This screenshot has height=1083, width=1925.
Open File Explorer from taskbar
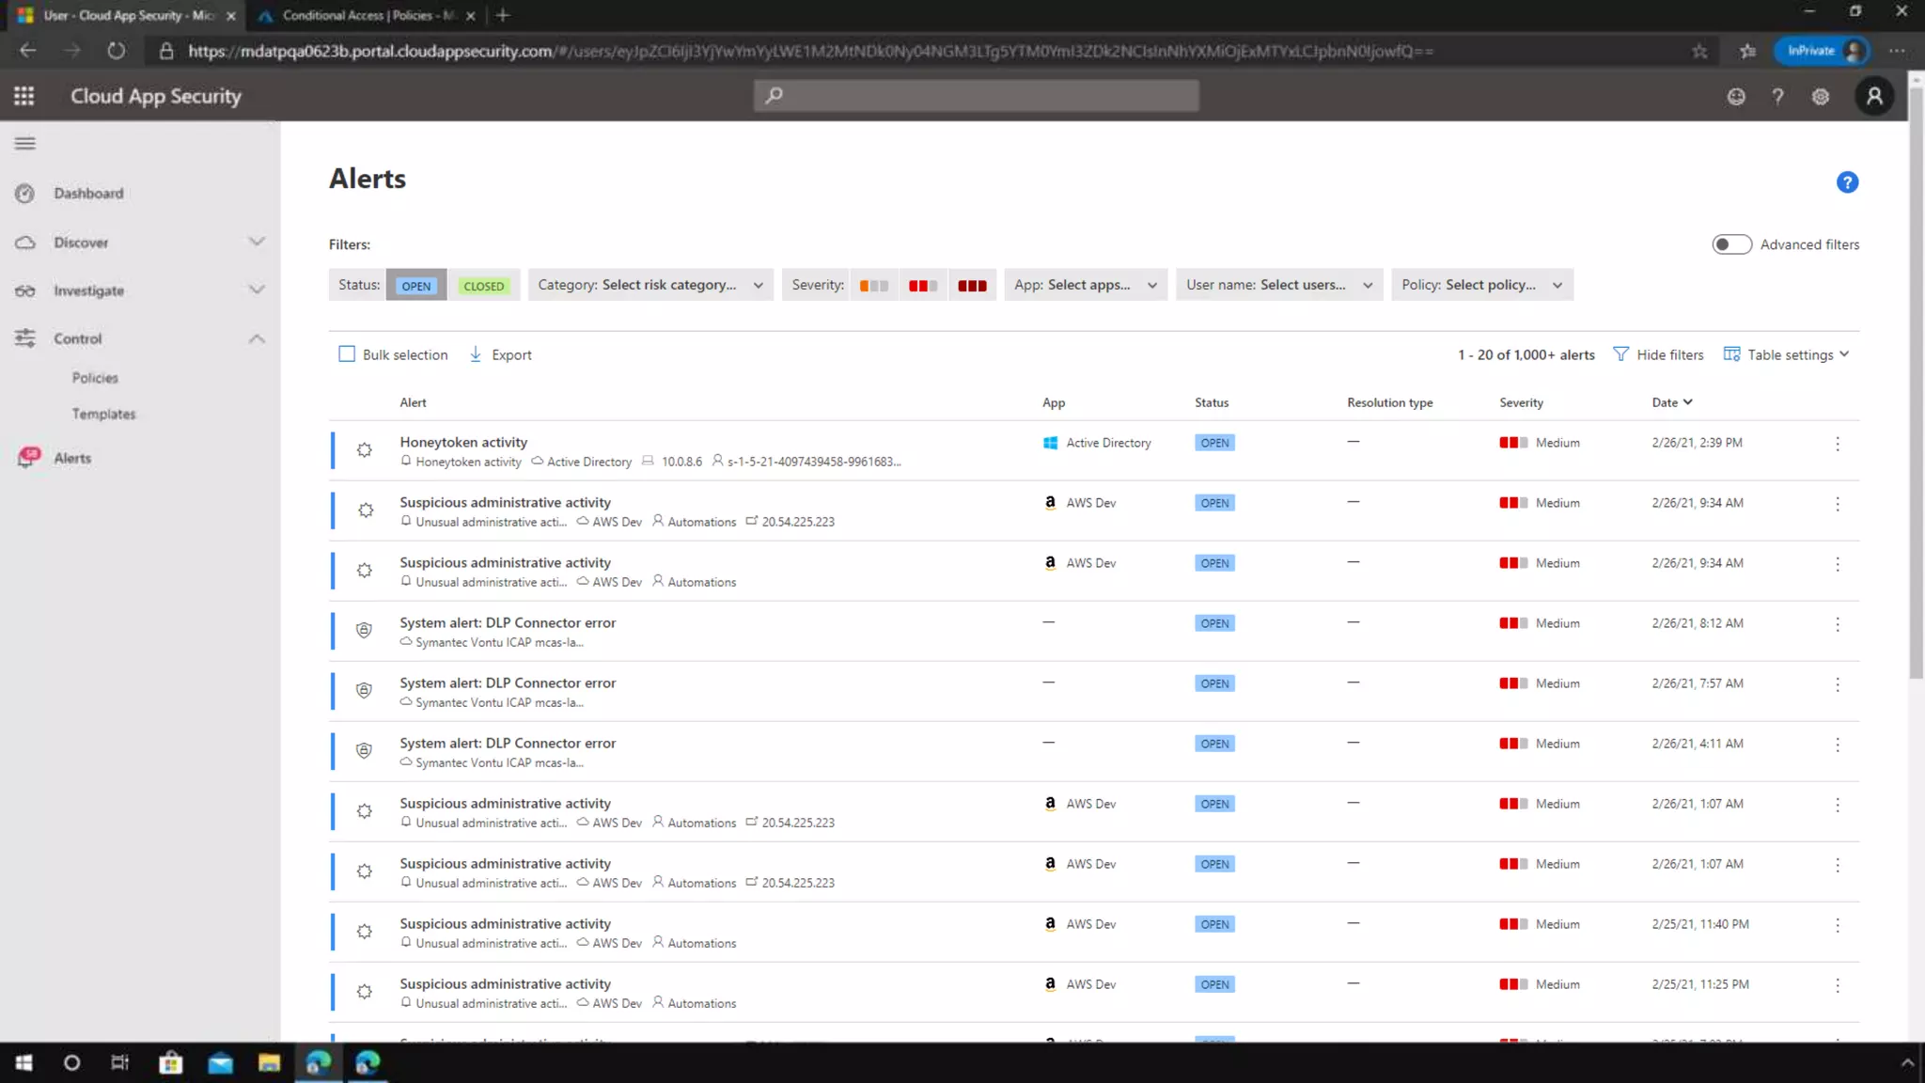(270, 1063)
